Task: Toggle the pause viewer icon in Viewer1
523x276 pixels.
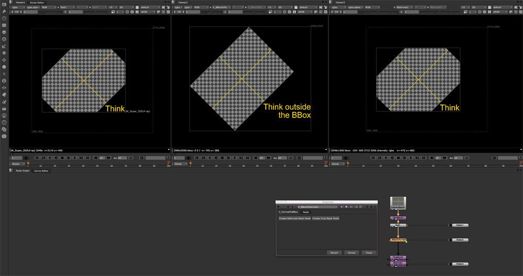Action: 137,11
